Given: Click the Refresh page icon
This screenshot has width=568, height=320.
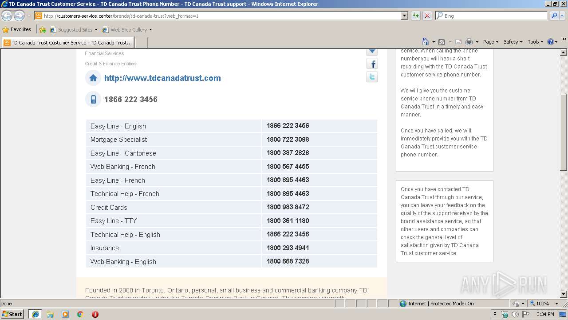Looking at the screenshot, I should (x=415, y=16).
